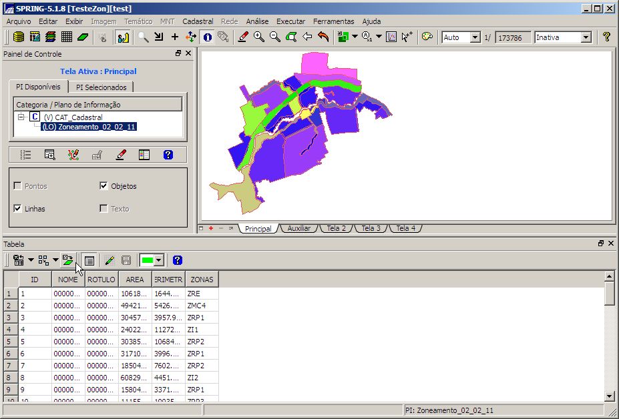
Task: Click the zoom out magnifier in the toolbar
Action: [275, 37]
